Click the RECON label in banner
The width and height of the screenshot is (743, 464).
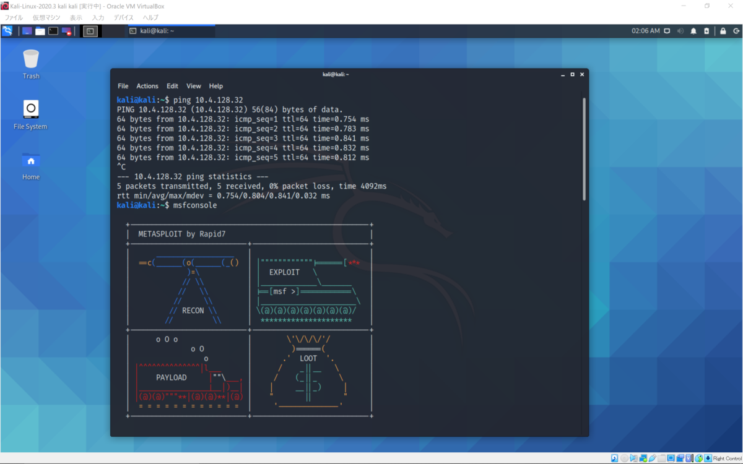(x=193, y=311)
